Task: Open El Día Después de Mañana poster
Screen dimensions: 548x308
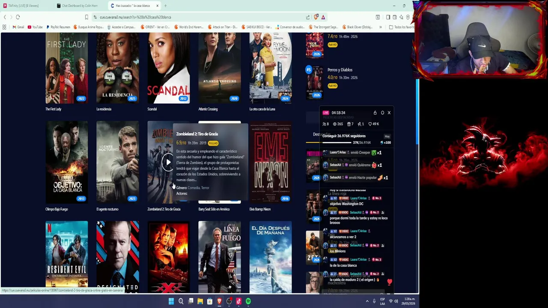Action: pos(271,257)
